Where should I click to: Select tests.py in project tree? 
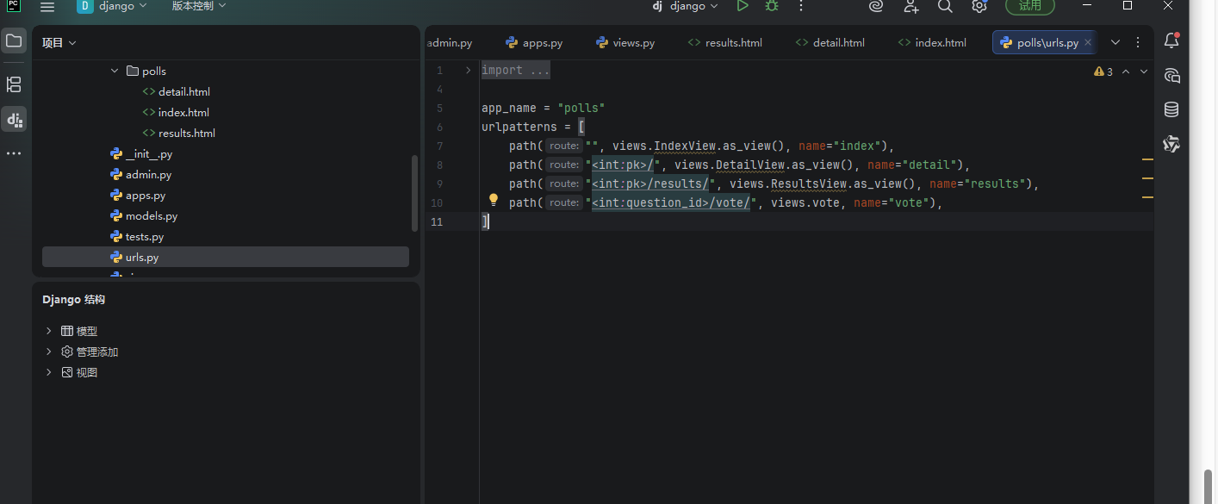pos(144,237)
